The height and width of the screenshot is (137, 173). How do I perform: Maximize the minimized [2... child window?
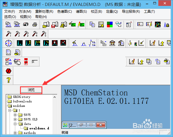point(91,125)
